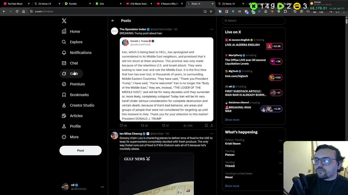
Task: Open the Platner trending topic
Action: point(230,155)
